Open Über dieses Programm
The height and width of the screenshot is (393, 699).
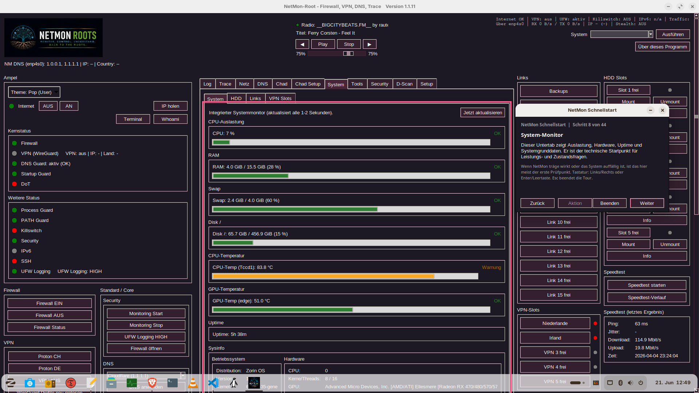pyautogui.click(x=663, y=47)
